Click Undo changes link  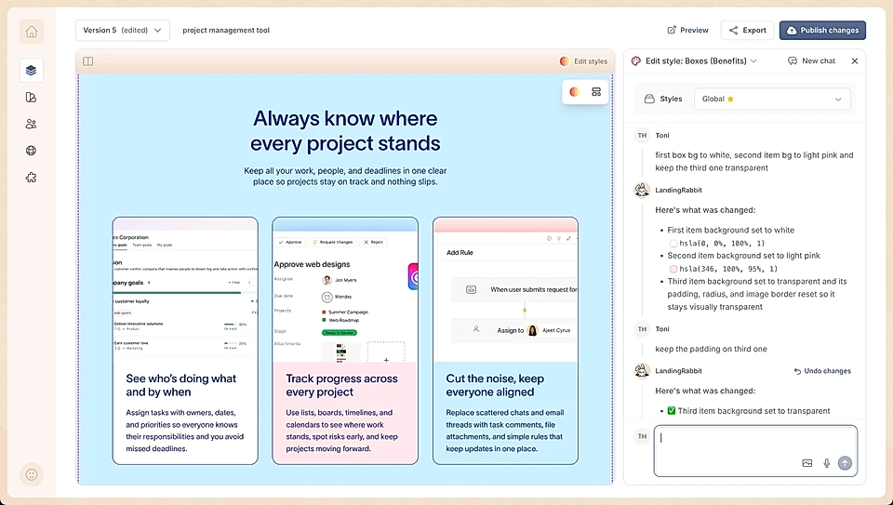(x=822, y=371)
